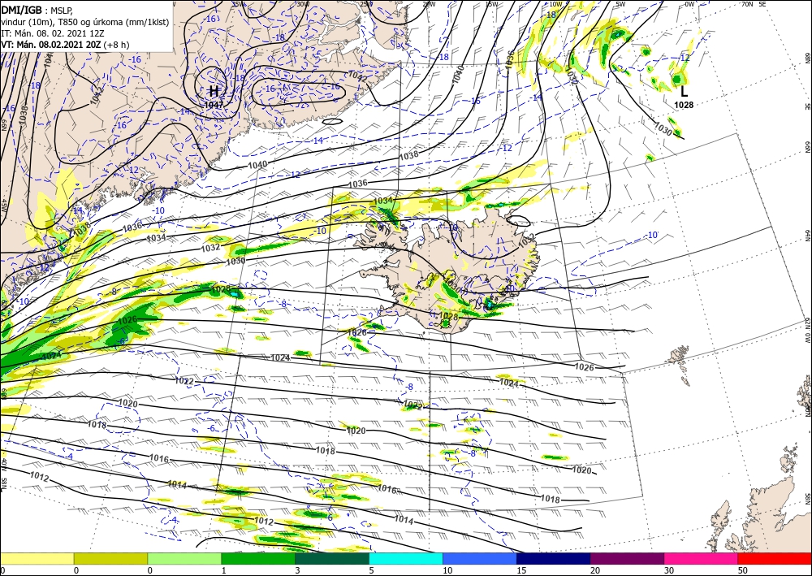
Task: Choose the purple 20 mm legend swatch
Action: [627, 558]
